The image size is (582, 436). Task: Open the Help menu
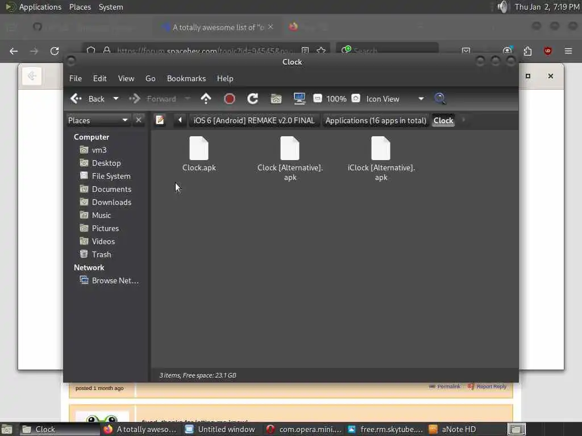click(x=225, y=78)
